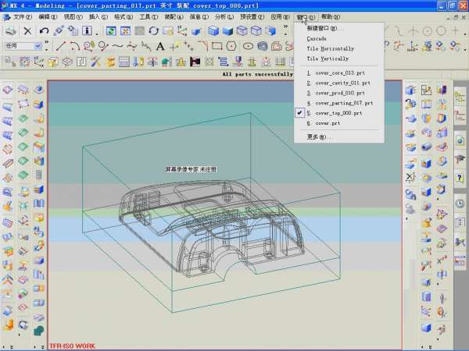This screenshot has width=469, height=351.
Task: Open the 帮助 (Help) menu
Action: click(x=330, y=16)
